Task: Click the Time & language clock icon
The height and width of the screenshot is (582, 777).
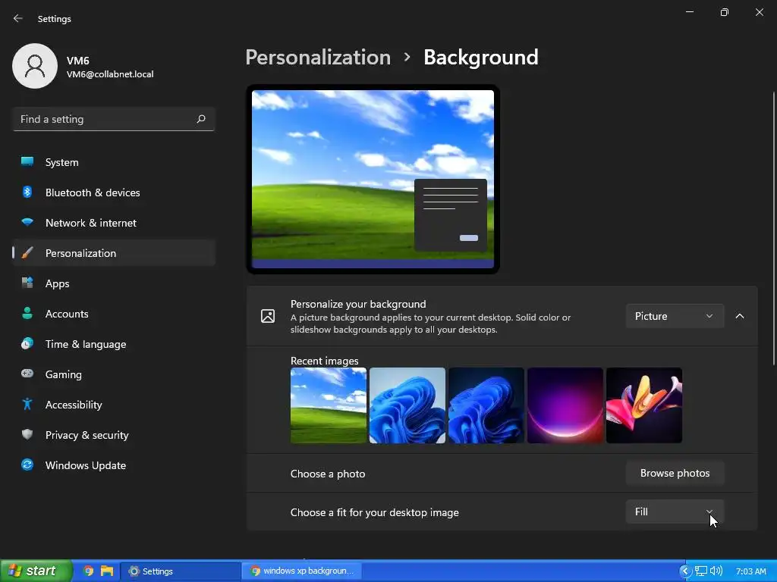Action: tap(27, 343)
